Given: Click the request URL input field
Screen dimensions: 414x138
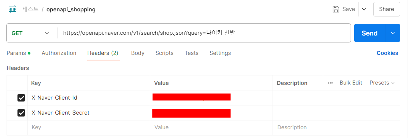Looking at the screenshot, I should [x=204, y=33].
